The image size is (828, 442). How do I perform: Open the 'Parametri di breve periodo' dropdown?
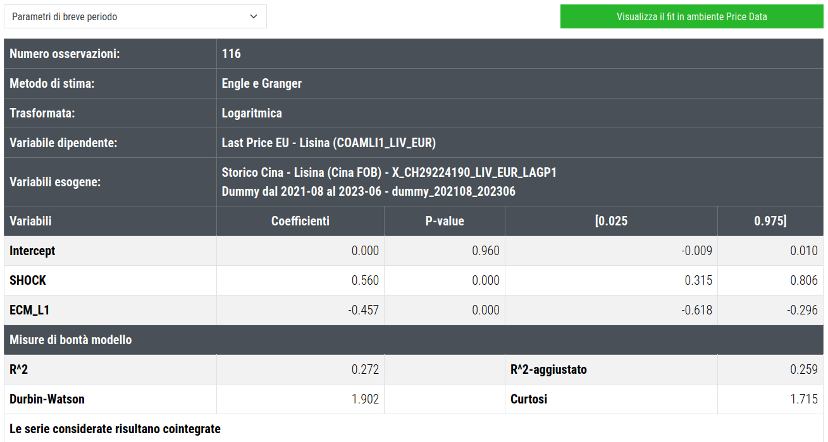pyautogui.click(x=135, y=16)
